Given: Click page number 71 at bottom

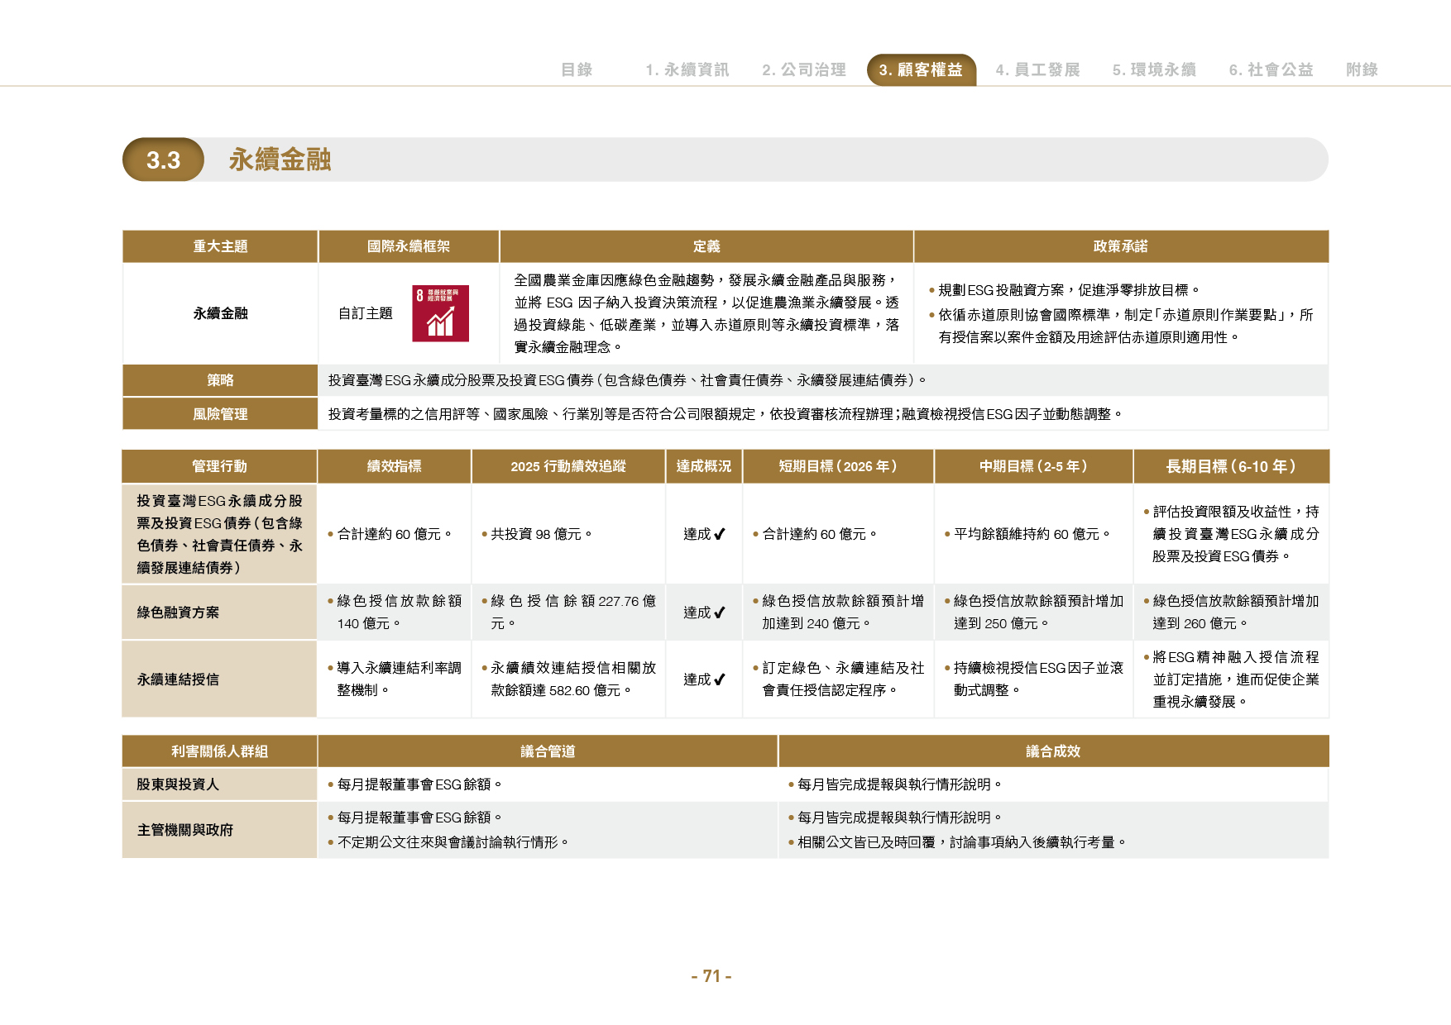Looking at the screenshot, I should point(711,976).
